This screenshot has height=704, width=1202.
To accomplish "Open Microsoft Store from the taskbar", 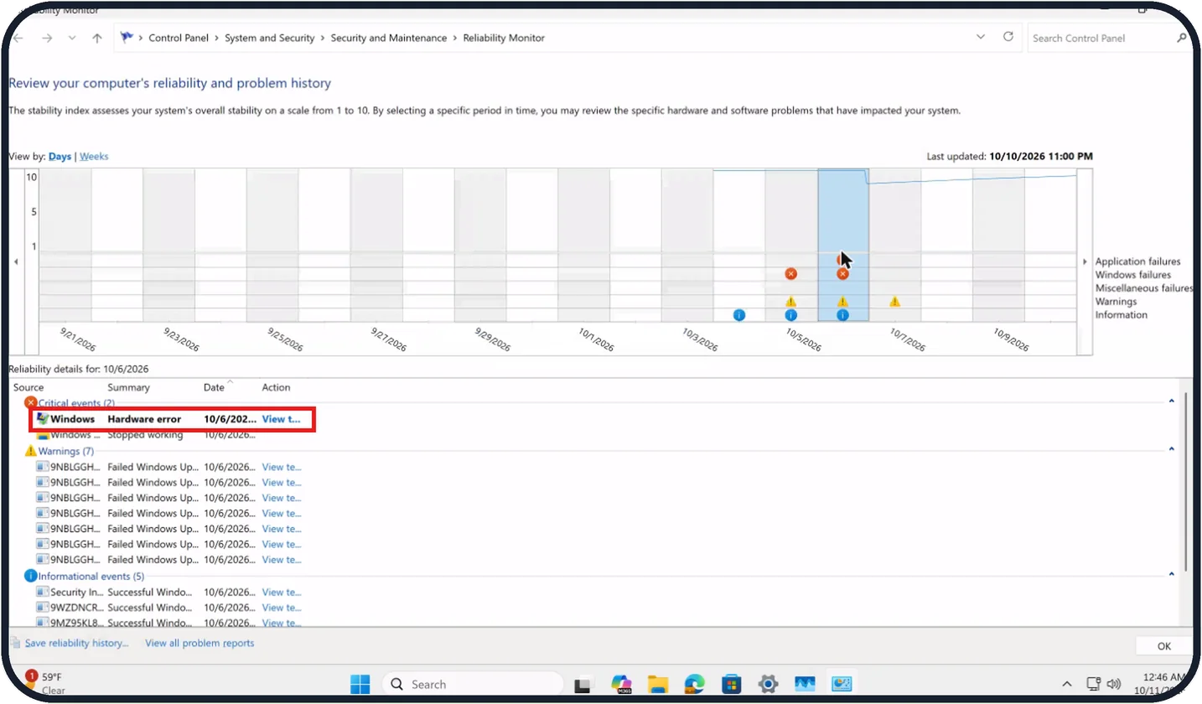I will [732, 684].
